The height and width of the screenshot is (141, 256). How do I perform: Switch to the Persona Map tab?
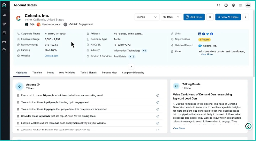[109, 73]
